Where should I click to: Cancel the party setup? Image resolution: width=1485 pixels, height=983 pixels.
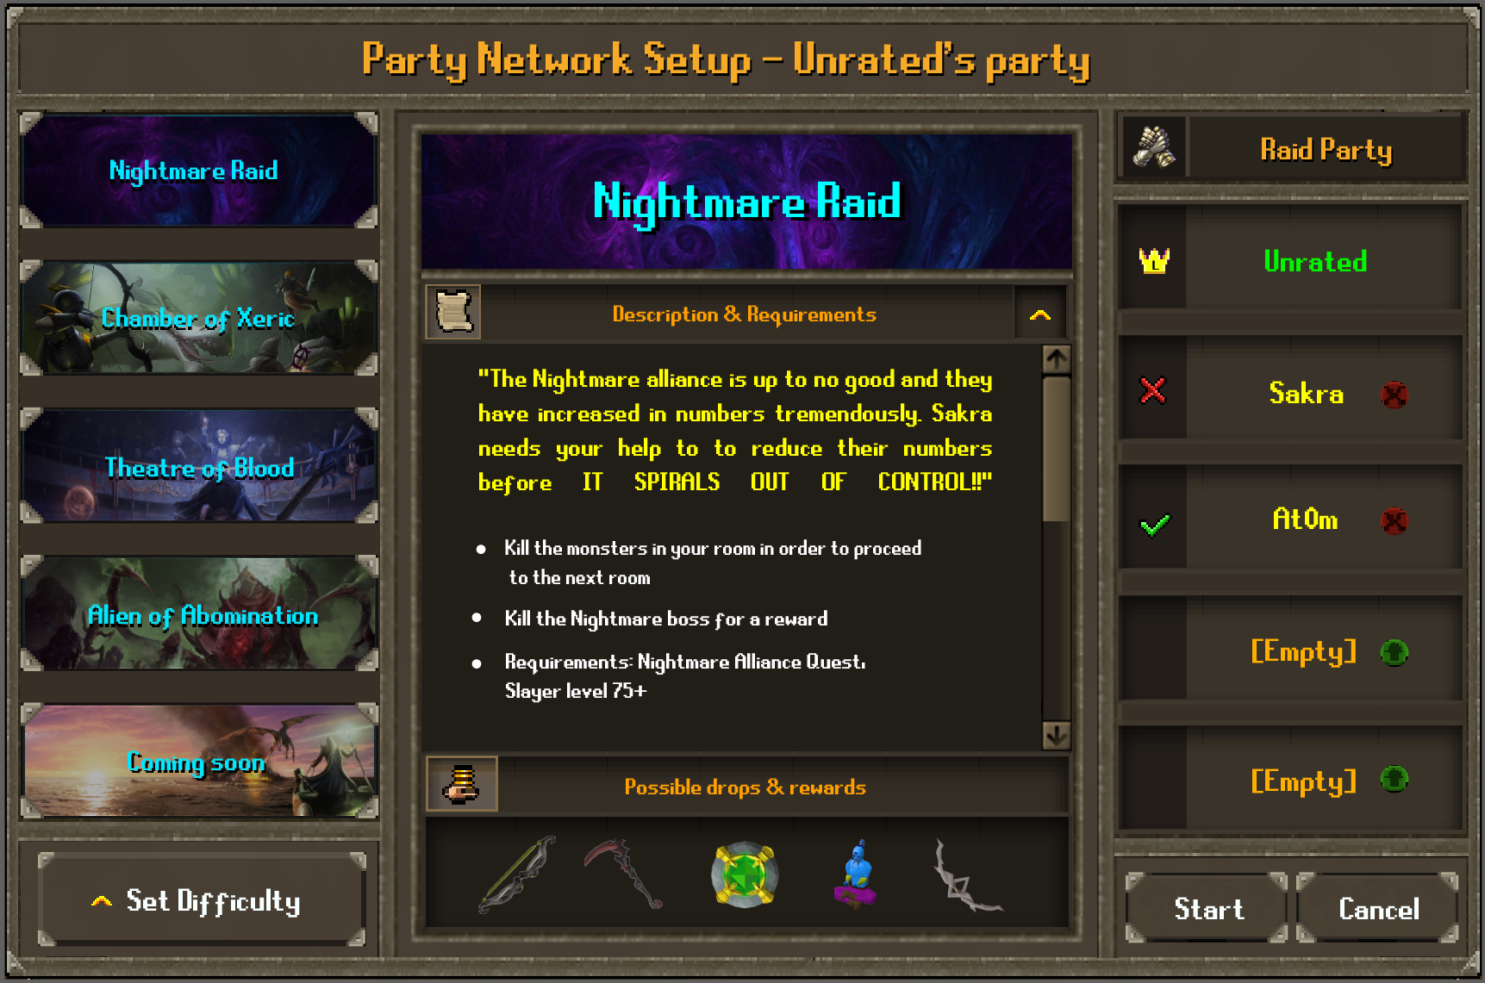tap(1377, 908)
